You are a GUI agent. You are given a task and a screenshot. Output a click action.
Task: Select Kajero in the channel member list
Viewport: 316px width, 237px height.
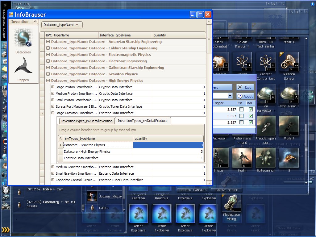point(104,208)
